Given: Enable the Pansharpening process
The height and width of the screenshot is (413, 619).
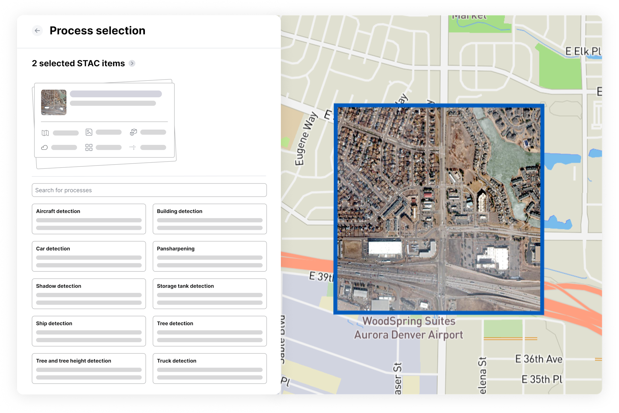Looking at the screenshot, I should [210, 256].
